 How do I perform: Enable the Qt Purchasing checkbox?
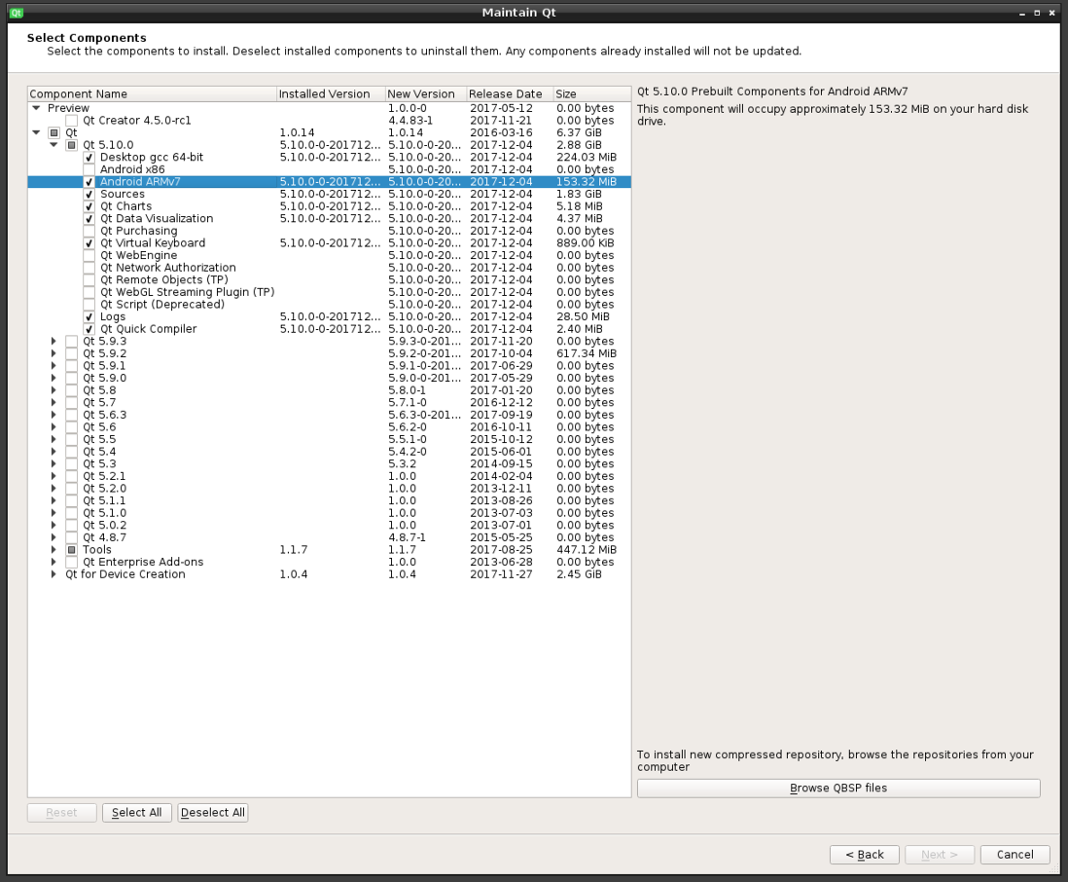(89, 231)
